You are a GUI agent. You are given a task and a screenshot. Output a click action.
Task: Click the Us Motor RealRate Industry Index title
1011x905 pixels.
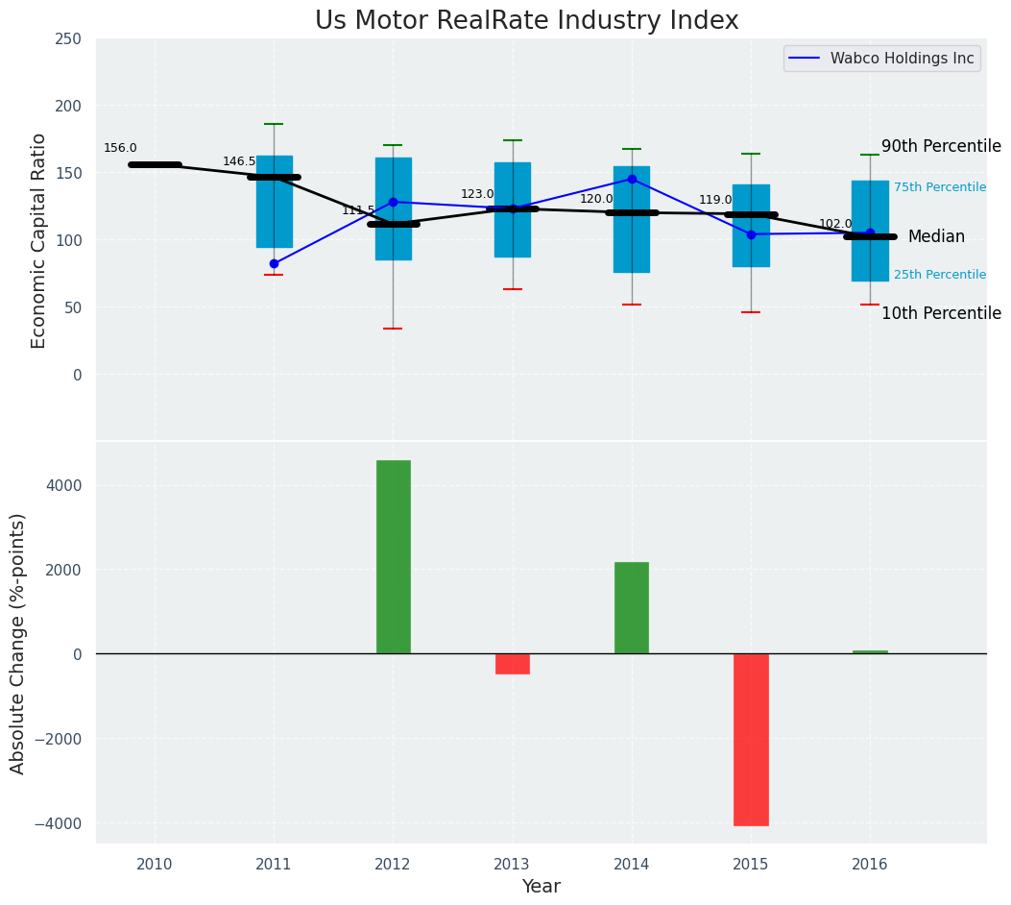point(526,21)
